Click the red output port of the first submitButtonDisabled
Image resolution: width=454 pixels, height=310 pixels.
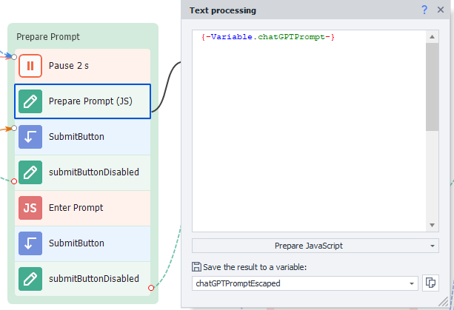tap(14, 181)
